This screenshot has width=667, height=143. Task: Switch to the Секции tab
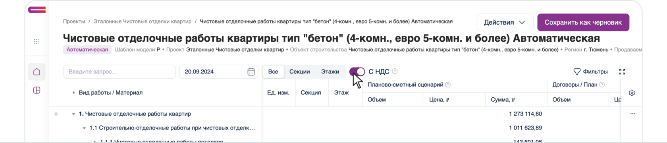coord(299,71)
